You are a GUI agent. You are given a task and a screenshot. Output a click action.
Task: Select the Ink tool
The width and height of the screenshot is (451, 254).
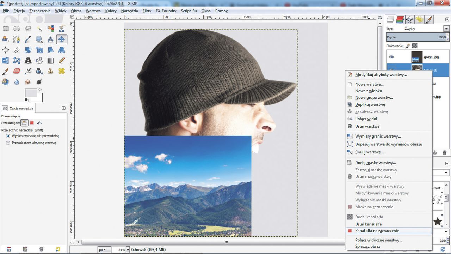39,71
